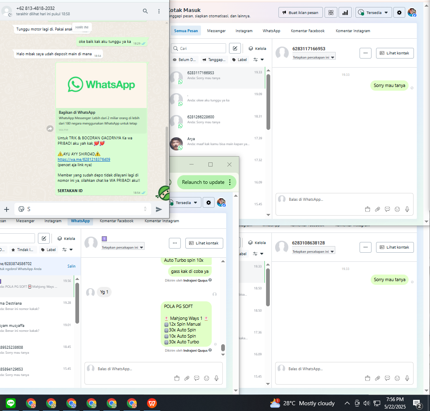Send the typed WhatsApp message
430x411 pixels.
159,209
